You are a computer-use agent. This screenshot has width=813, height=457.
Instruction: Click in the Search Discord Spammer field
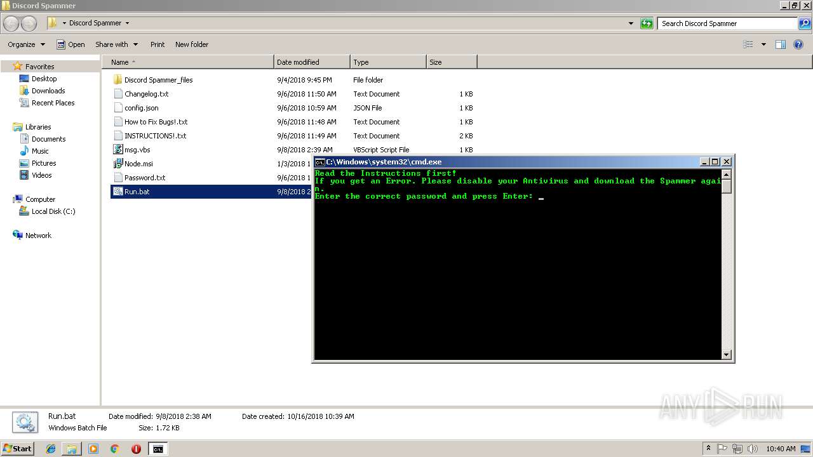click(x=727, y=23)
